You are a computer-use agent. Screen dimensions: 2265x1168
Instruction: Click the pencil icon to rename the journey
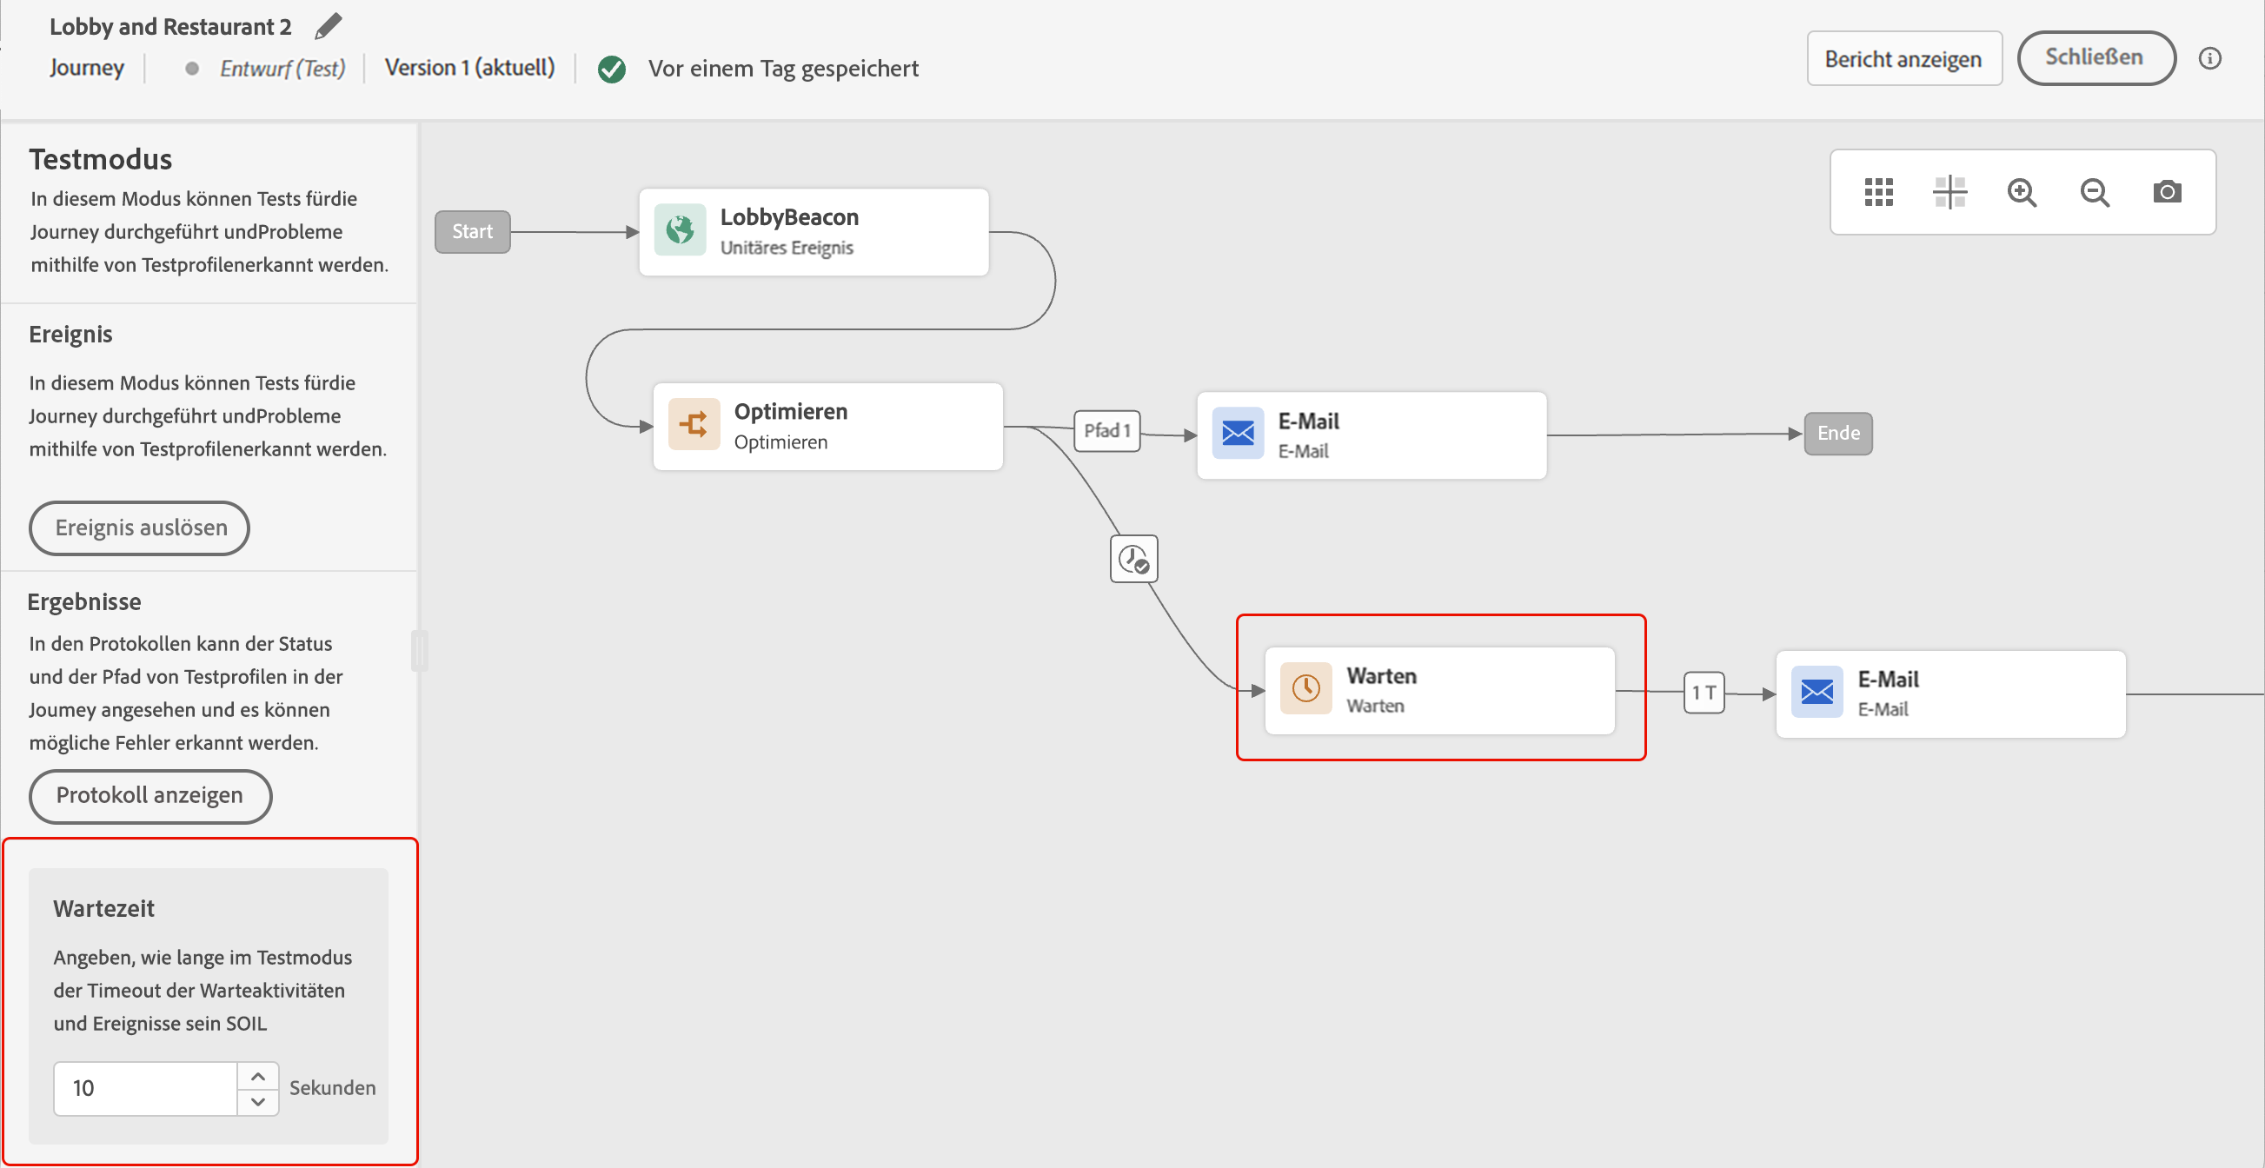tap(327, 26)
